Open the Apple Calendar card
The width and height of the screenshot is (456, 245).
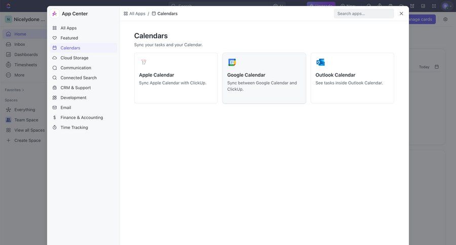click(x=175, y=78)
